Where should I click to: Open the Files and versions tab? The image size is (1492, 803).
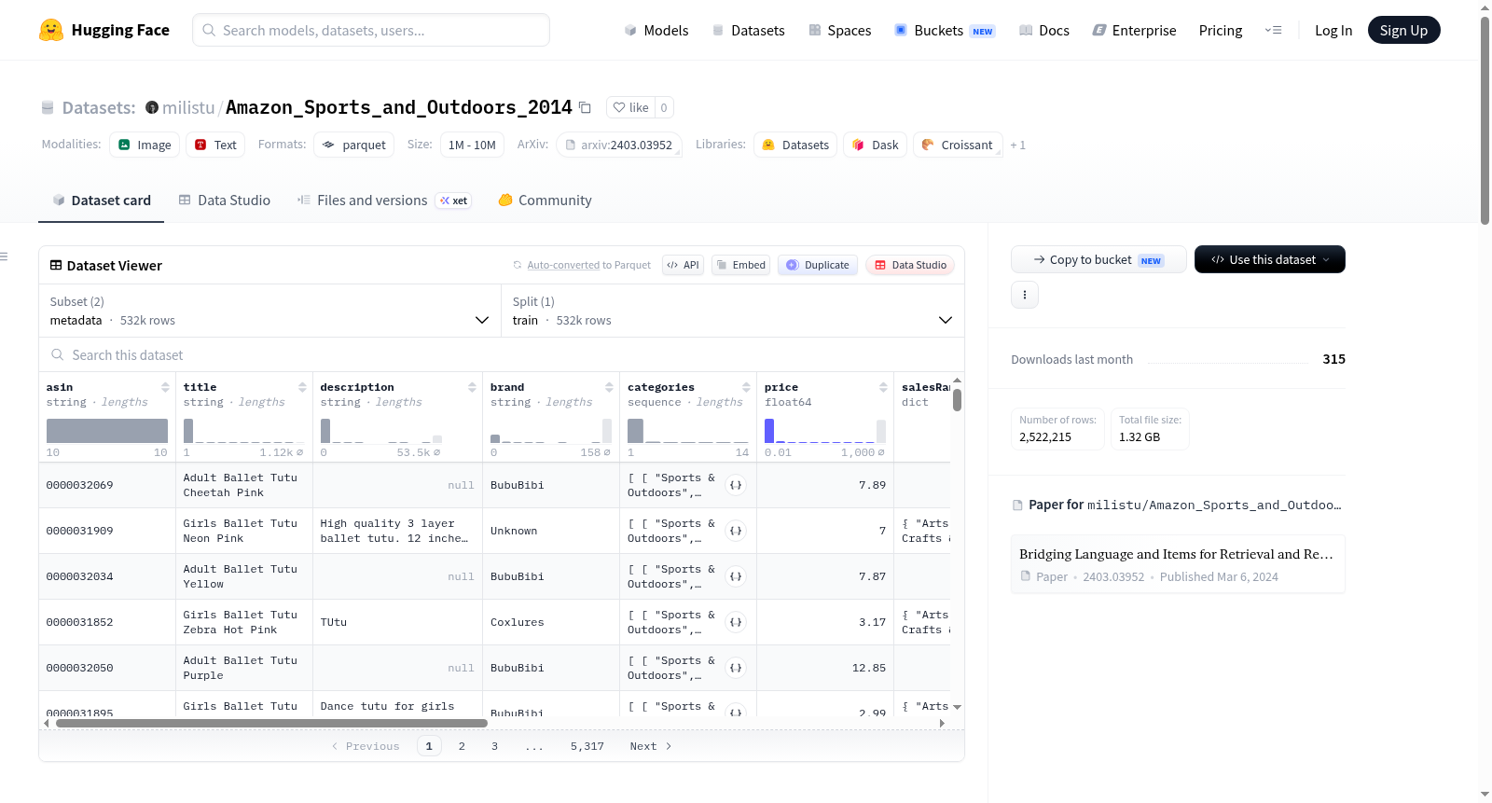tap(383, 201)
